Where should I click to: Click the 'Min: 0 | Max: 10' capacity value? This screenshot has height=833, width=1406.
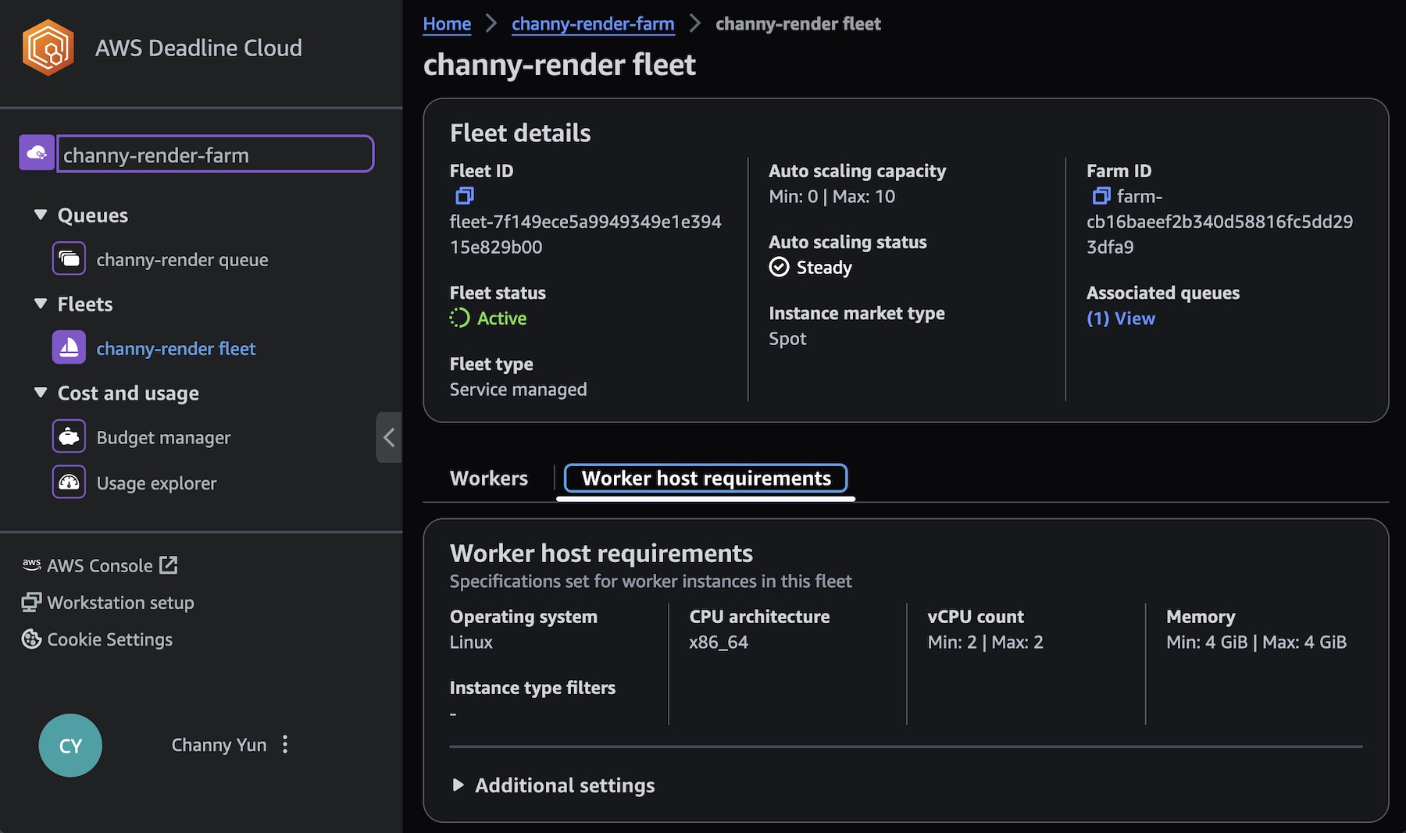coord(832,196)
